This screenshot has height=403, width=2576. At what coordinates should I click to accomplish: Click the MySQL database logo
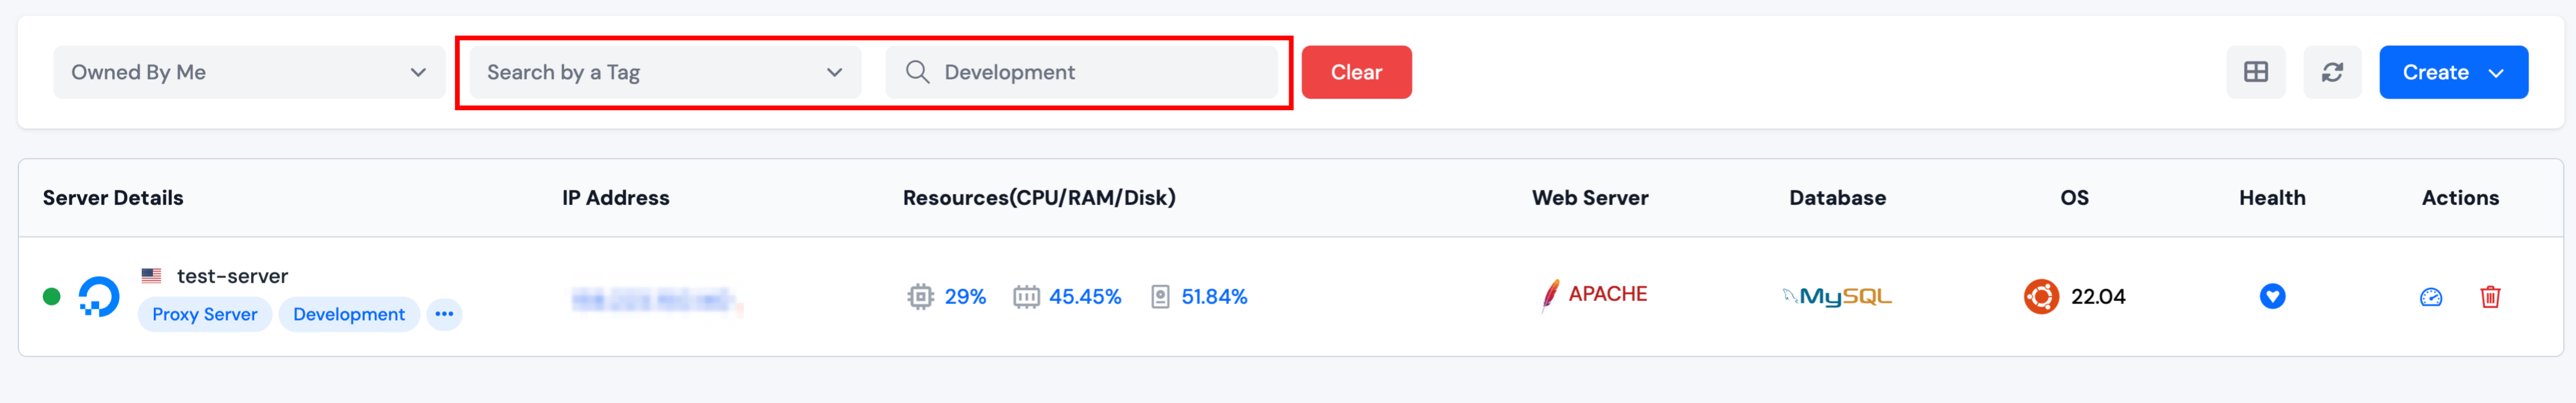(x=1837, y=296)
